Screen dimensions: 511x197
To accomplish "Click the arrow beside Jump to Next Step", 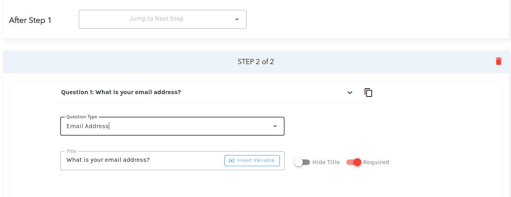I will tap(237, 19).
